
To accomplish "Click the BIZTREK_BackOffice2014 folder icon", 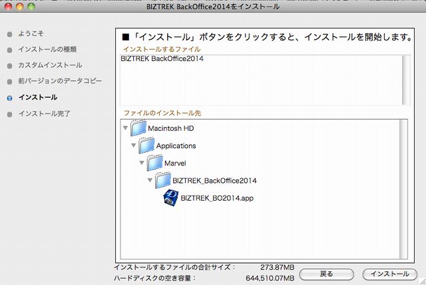I will pos(162,180).
